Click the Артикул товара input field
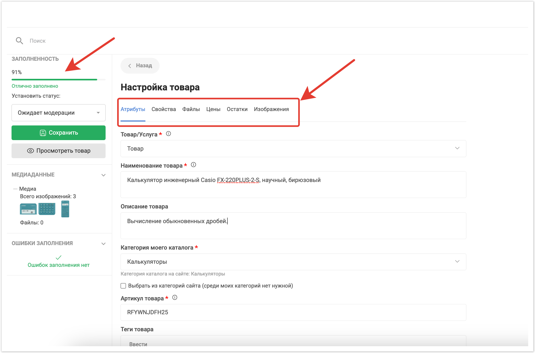This screenshot has width=535, height=353. [293, 312]
